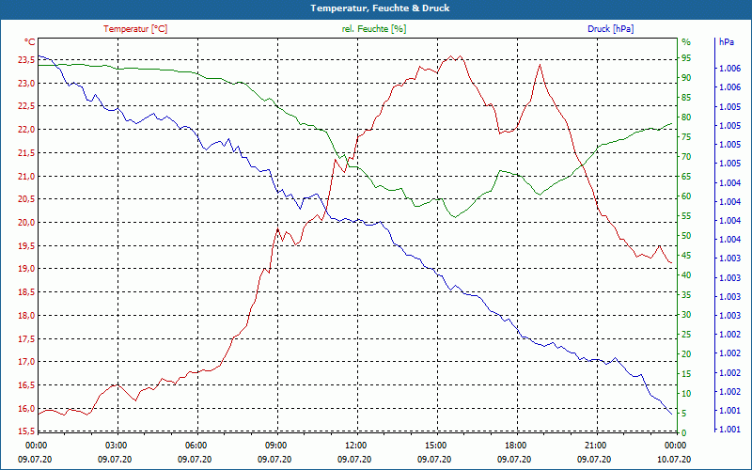Screen dimensions: 752x470
Task: Click the 20,5 temperature axis tick label
Action: click(26, 199)
